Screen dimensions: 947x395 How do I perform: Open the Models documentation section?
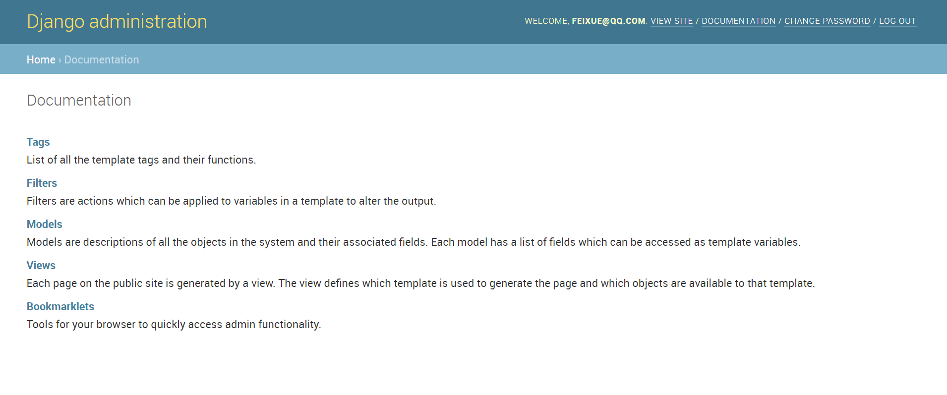pyautogui.click(x=45, y=224)
